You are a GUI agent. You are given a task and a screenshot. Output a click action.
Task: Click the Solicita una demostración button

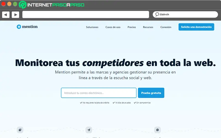[196, 27]
